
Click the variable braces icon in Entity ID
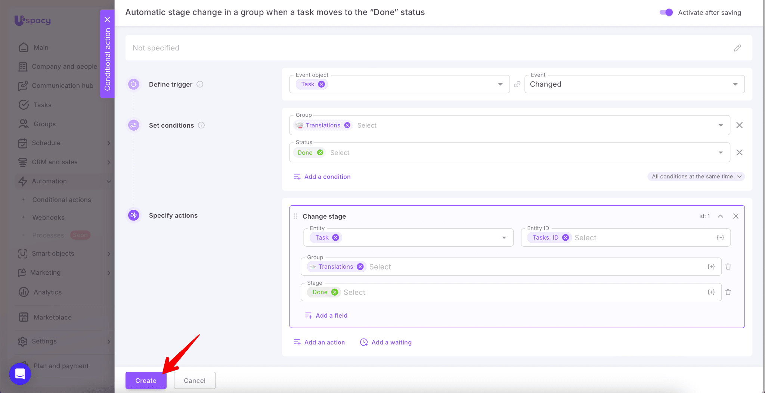[720, 238]
